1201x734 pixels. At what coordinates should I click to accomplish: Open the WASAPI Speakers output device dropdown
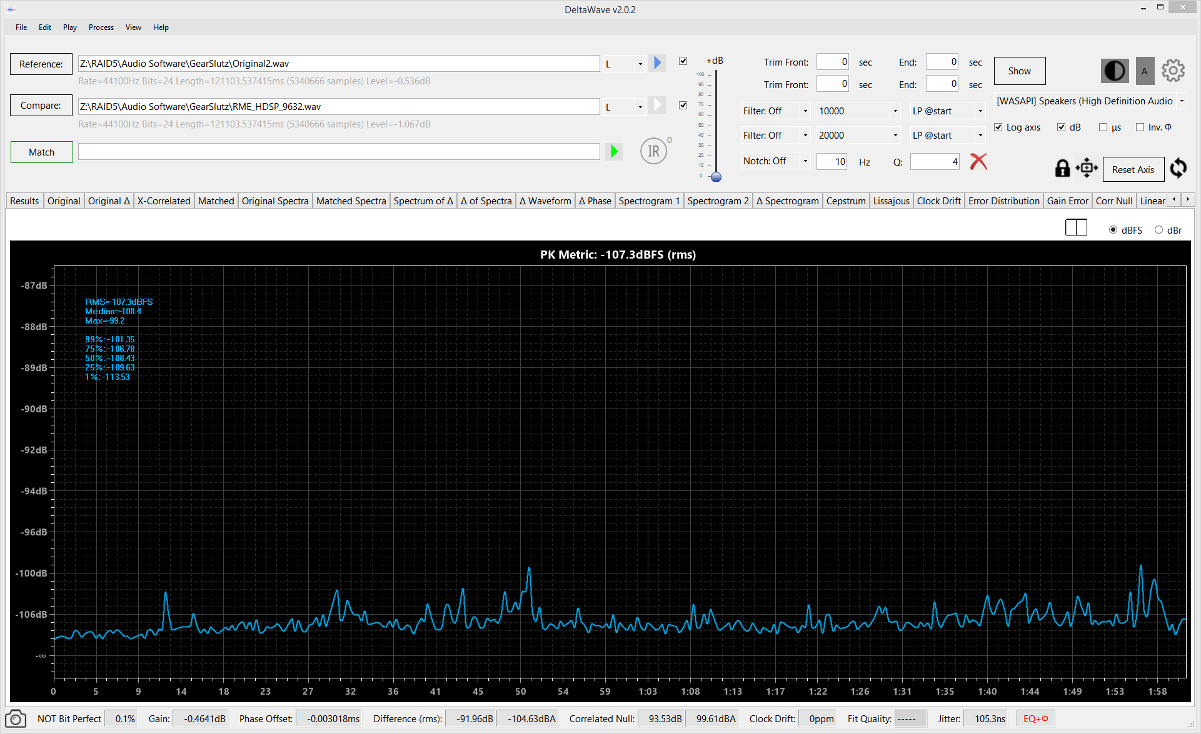coord(1091,101)
